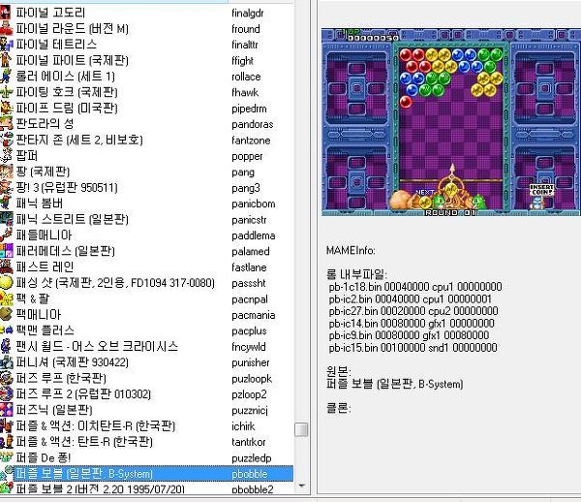Click the icon beside 팡! 3 (유럽판 950511)
This screenshot has width=581, height=502.
coord(6,187)
